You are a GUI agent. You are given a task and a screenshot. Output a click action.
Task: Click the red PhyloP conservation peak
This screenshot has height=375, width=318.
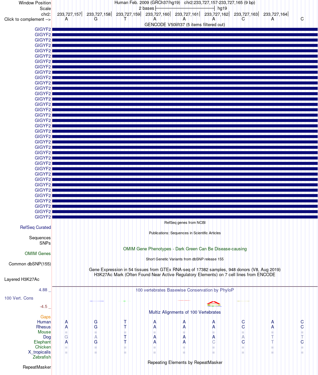coord(214,303)
